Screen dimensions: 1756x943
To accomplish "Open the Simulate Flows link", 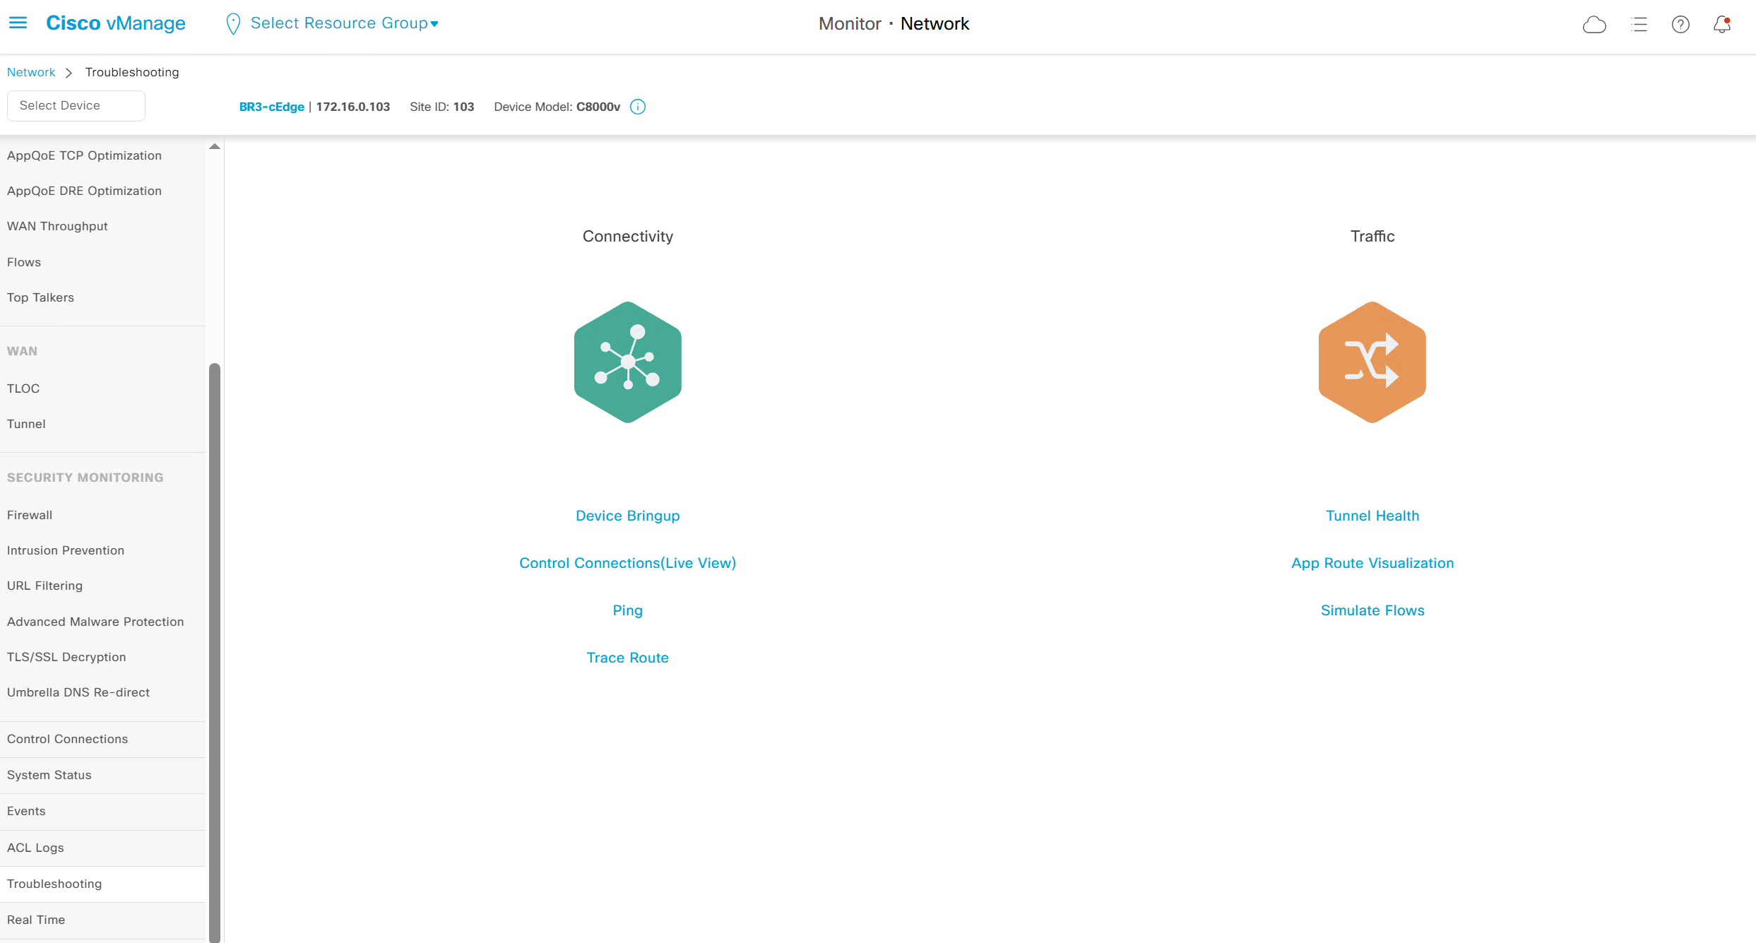I will point(1372,610).
